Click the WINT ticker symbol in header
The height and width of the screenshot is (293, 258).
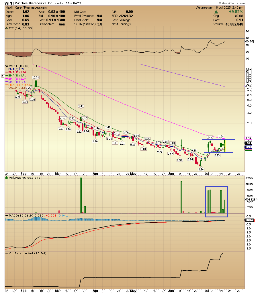coord(9,3)
